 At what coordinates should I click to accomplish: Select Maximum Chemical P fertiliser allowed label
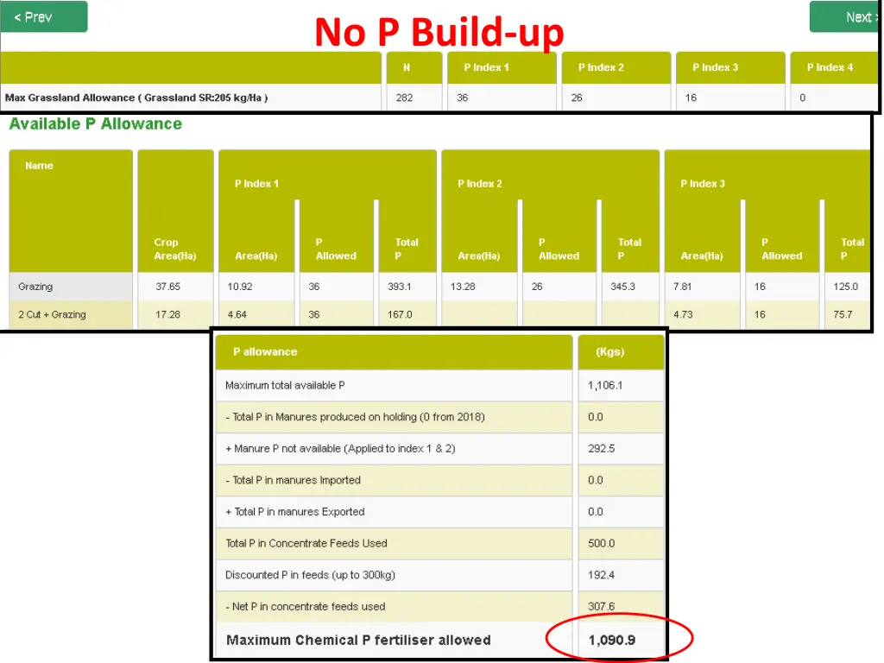[x=358, y=641]
